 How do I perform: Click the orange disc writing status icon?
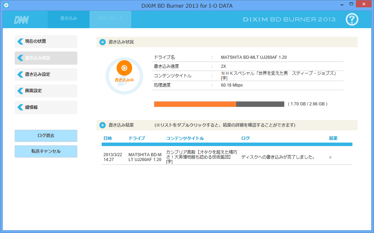124,68
